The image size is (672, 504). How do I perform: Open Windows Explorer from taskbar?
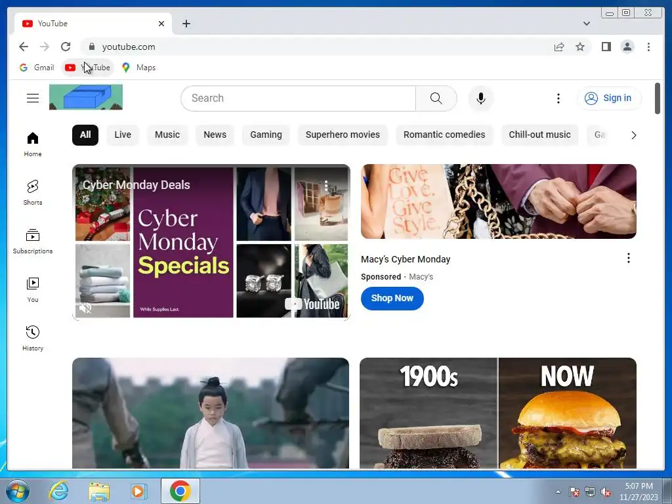(99, 491)
